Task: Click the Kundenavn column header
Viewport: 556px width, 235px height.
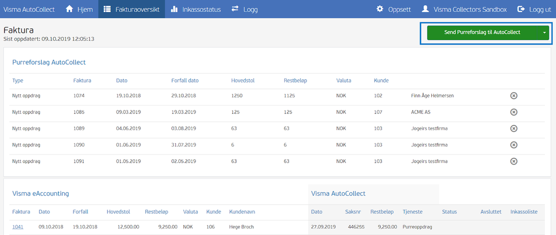Action: pyautogui.click(x=242, y=212)
